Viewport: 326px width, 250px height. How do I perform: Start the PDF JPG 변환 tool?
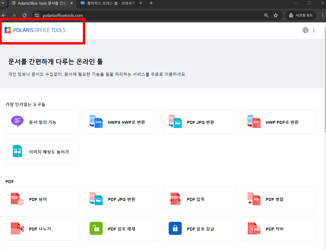pos(200,122)
